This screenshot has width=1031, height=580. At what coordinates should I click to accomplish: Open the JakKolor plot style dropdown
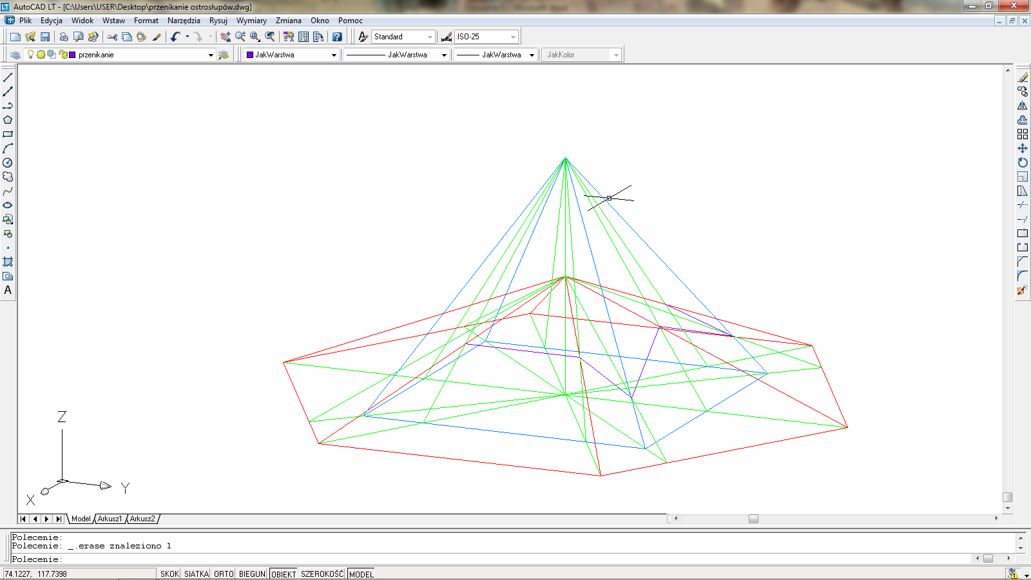(x=616, y=55)
